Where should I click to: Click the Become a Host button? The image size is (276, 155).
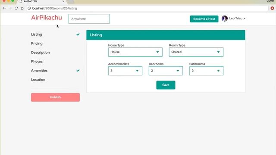[204, 19]
